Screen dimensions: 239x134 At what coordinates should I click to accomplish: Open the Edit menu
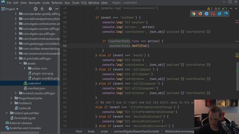[x=16, y=3]
